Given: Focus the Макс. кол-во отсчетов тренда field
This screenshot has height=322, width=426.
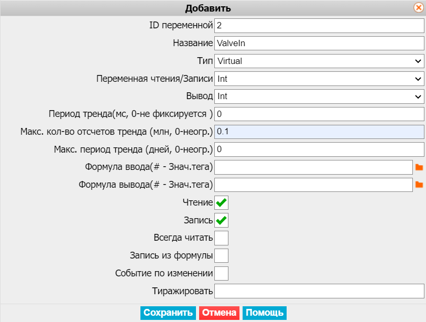Looking at the screenshot, I should [319, 132].
